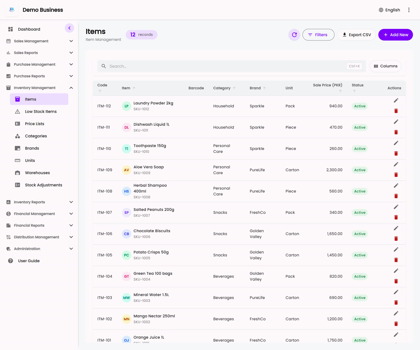Delete the Dishwash Liquid 1L item
The height and width of the screenshot is (350, 420).
tap(396, 132)
